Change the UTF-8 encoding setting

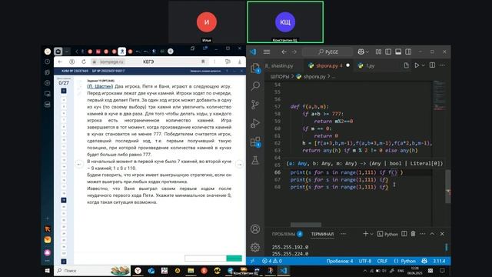[x=365, y=261]
